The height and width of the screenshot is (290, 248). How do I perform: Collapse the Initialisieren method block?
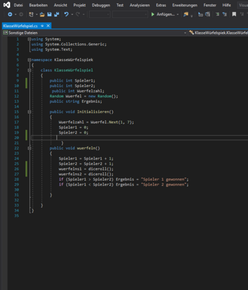click(x=29, y=112)
